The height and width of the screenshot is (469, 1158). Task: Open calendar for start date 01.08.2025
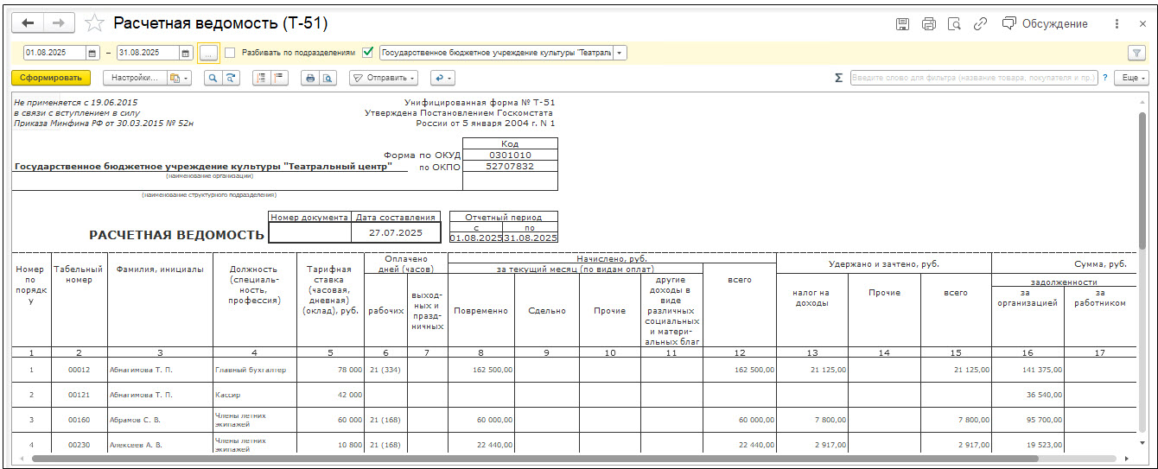point(94,53)
